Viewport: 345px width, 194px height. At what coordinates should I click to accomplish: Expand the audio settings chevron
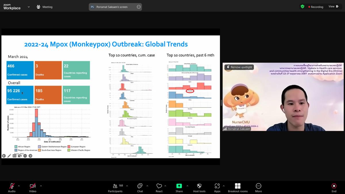(19, 186)
